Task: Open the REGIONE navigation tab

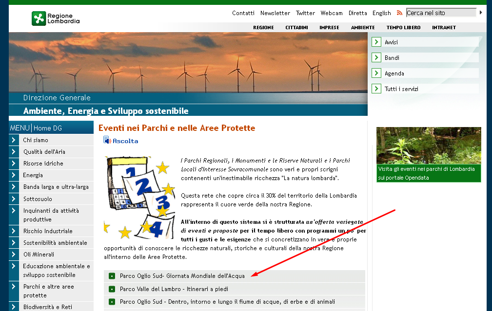Action: click(264, 28)
